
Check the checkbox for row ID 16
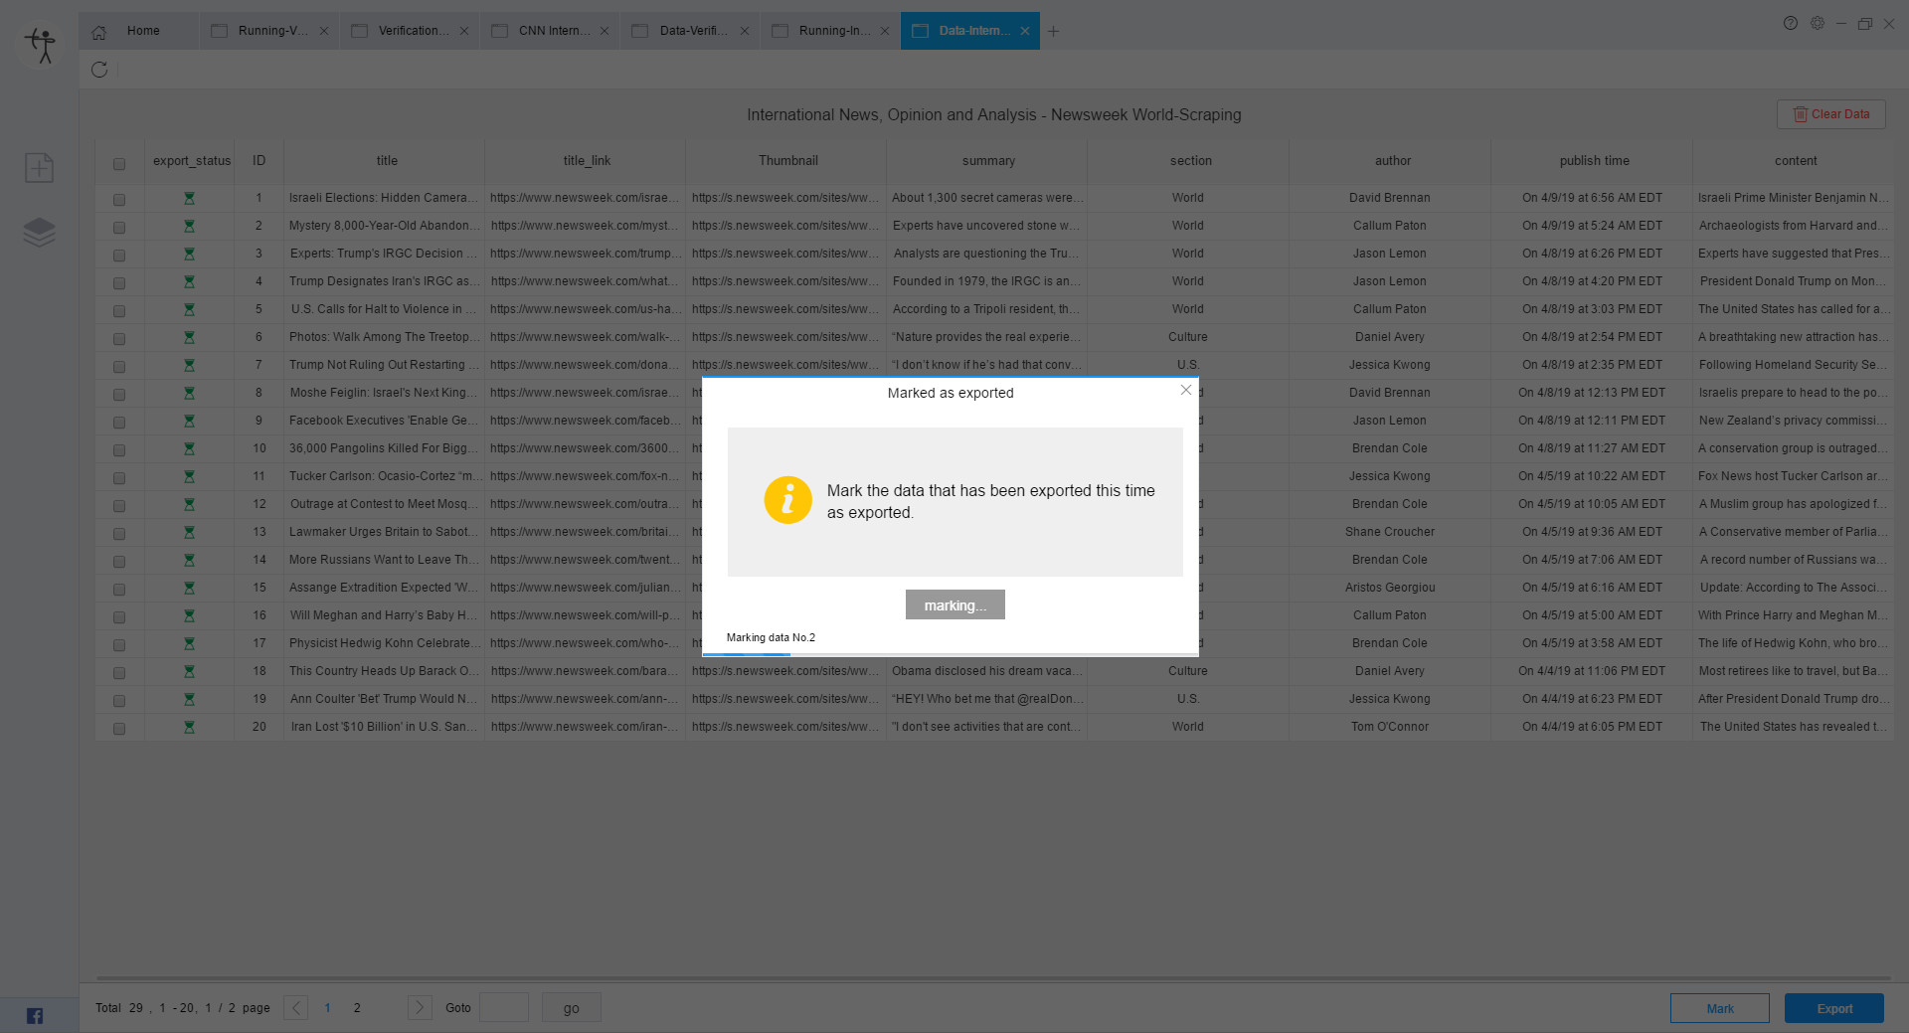(119, 617)
